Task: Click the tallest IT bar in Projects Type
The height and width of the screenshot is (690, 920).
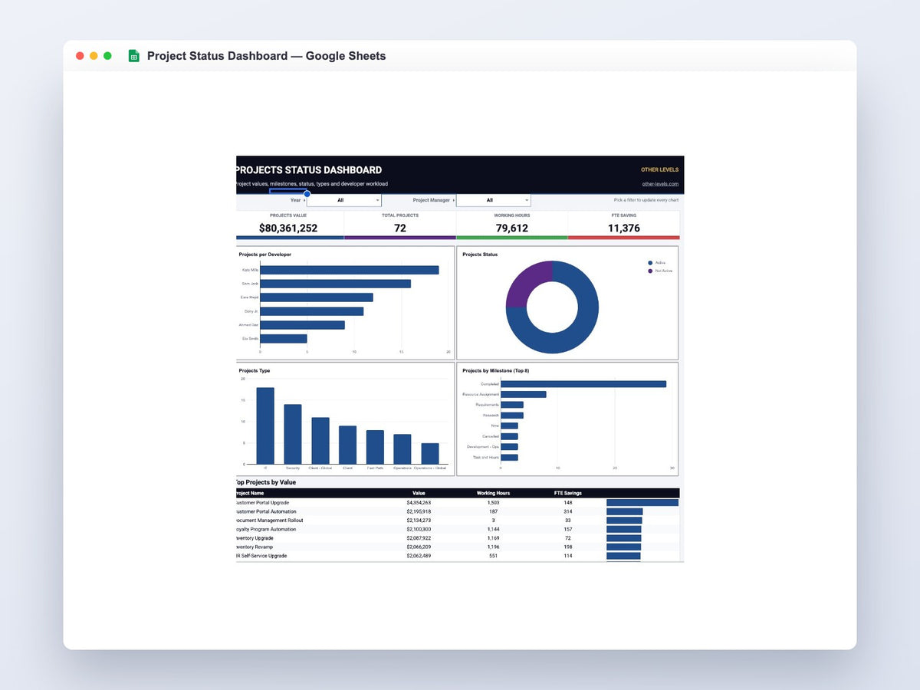Action: point(265,426)
